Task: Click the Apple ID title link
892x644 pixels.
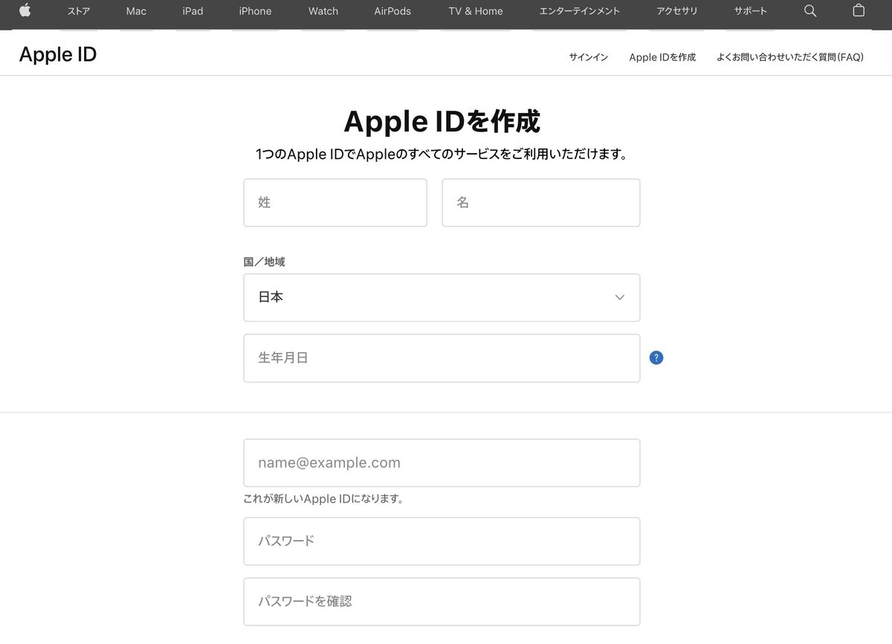Action: coord(58,54)
